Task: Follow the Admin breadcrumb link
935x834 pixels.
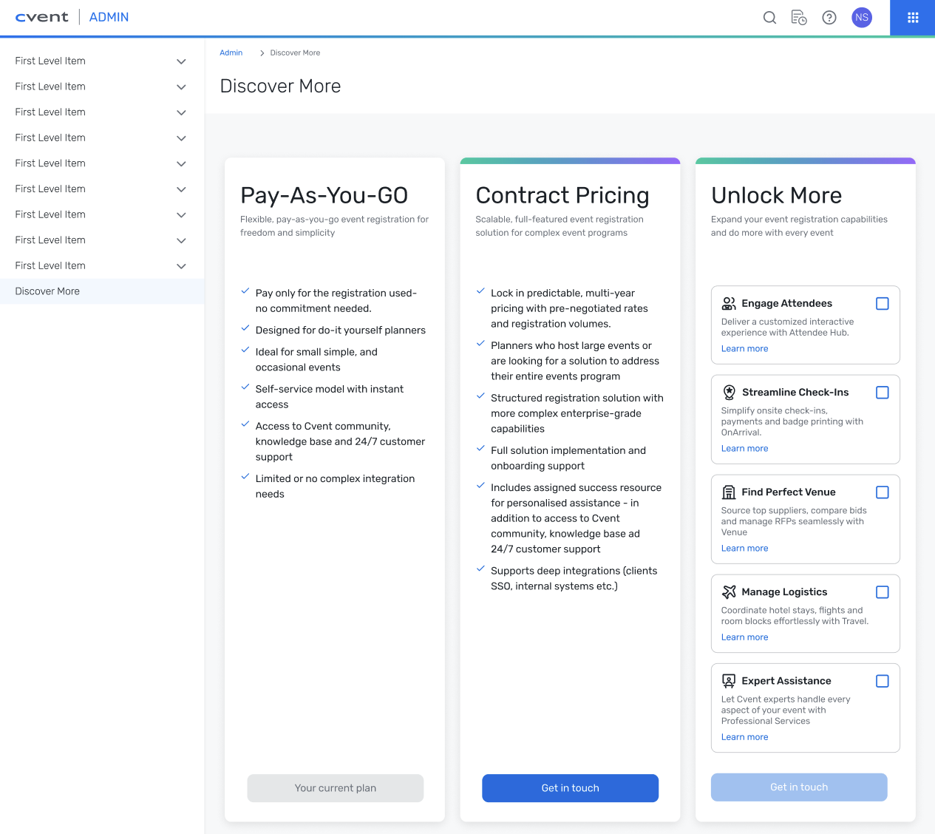Action: pos(231,52)
